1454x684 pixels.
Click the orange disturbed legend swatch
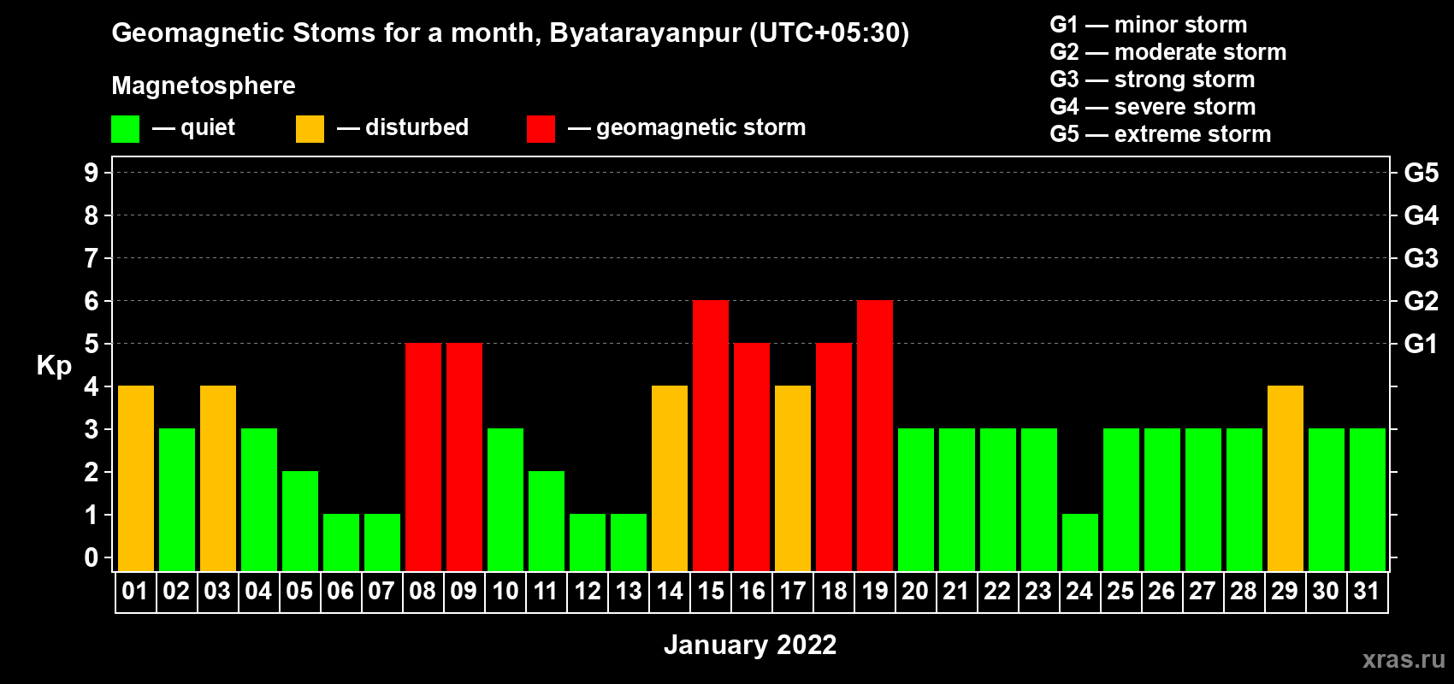[x=310, y=129]
